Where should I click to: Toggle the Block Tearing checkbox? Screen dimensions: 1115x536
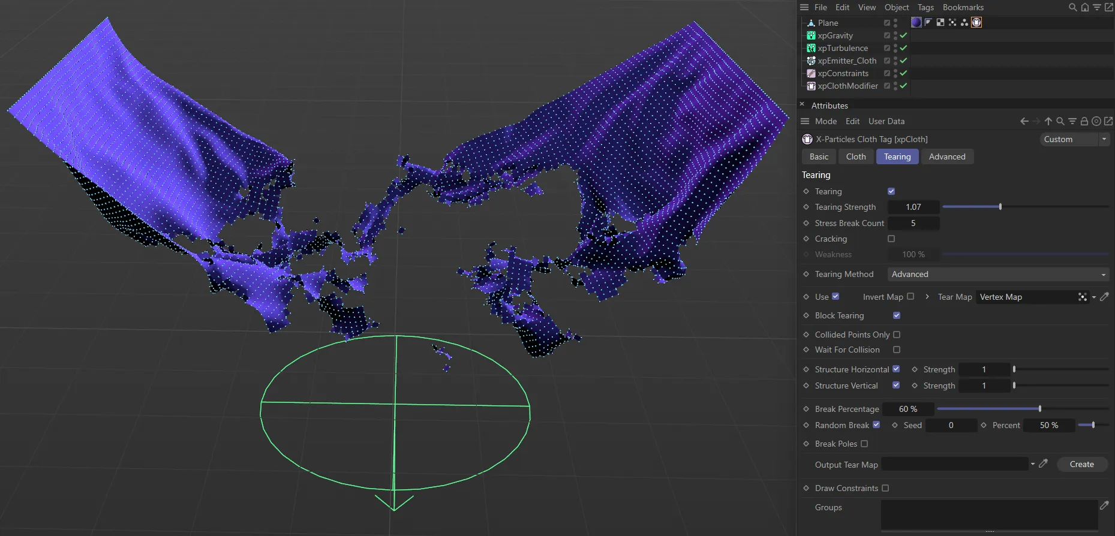897,315
